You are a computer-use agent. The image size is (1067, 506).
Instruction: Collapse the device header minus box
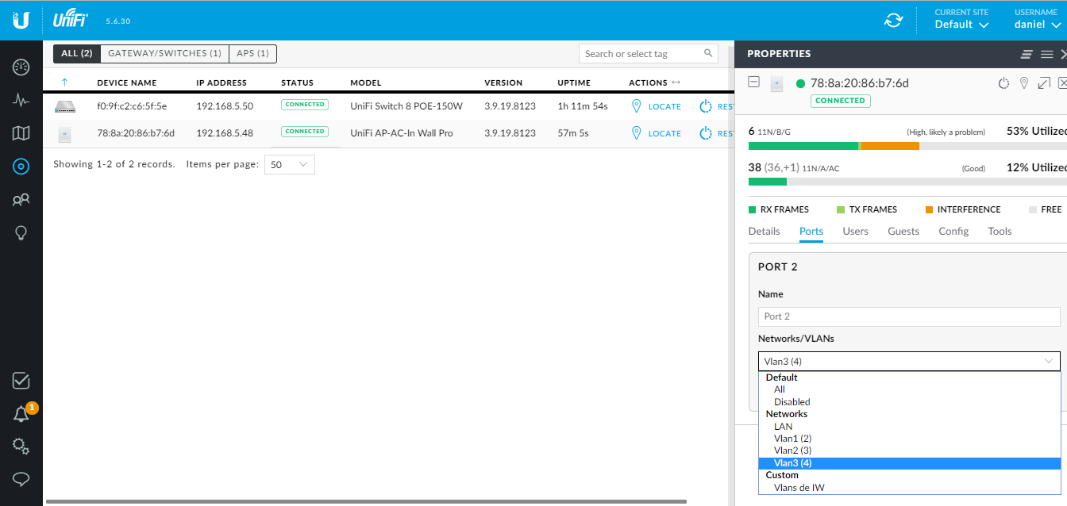coord(754,82)
